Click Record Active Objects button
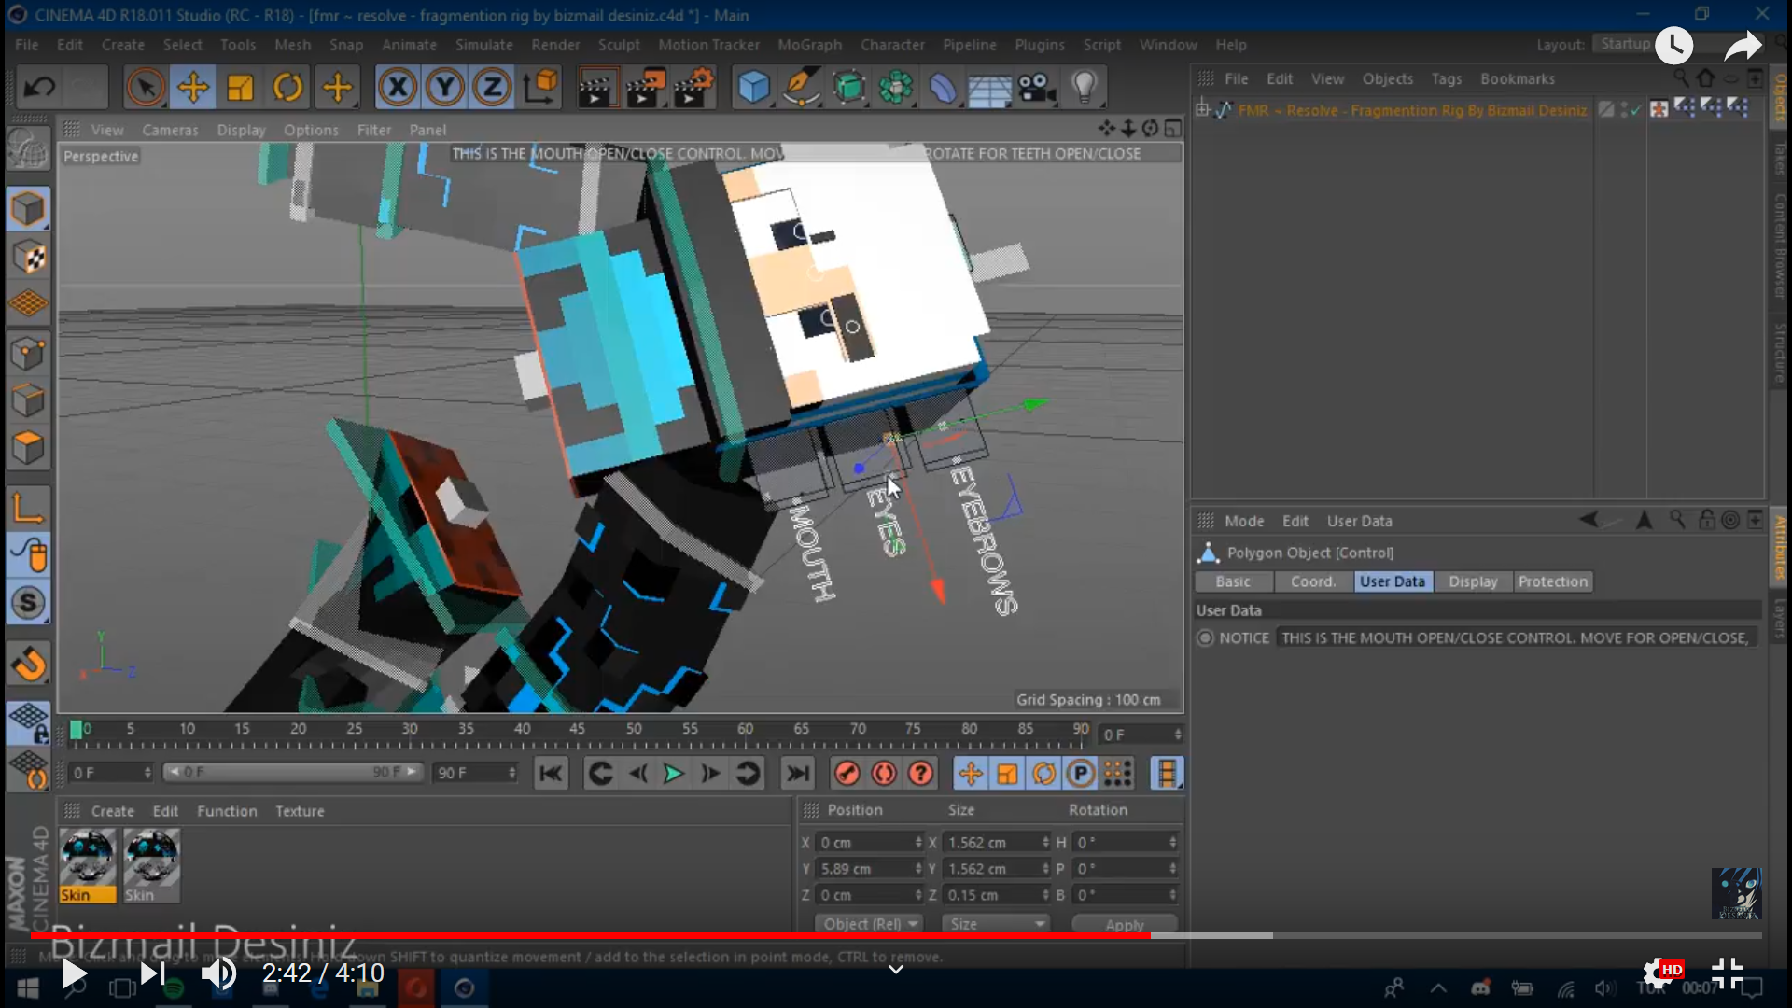The height and width of the screenshot is (1008, 1792). [x=847, y=773]
